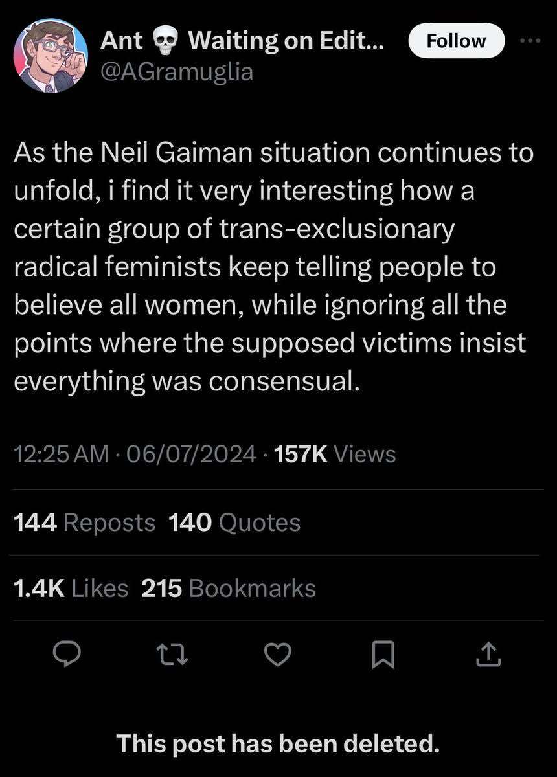Select the display name Ant Waiting on Edit

click(242, 42)
